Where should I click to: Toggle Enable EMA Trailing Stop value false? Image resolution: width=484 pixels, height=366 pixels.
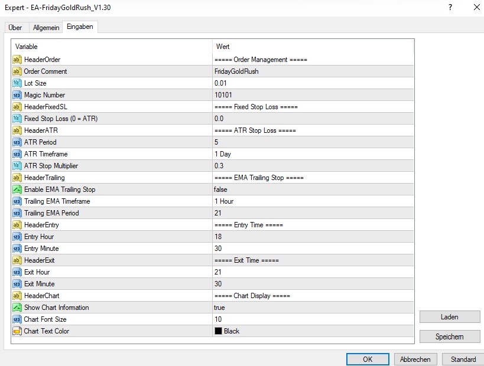click(313, 189)
